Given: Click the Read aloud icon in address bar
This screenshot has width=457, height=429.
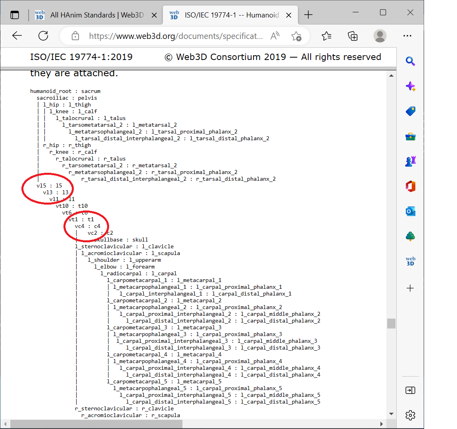Looking at the screenshot, I should [275, 36].
